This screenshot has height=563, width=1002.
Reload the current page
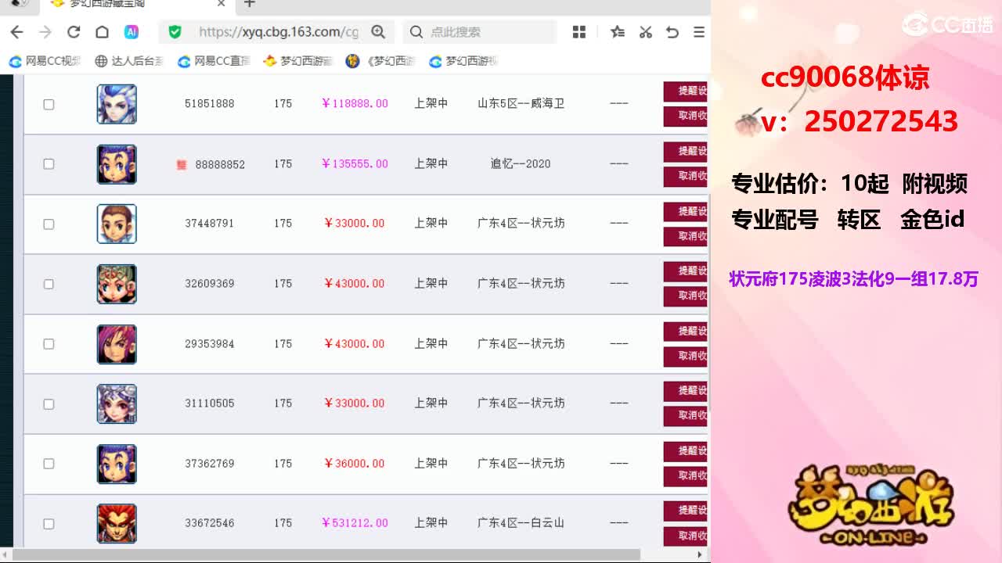tap(74, 32)
